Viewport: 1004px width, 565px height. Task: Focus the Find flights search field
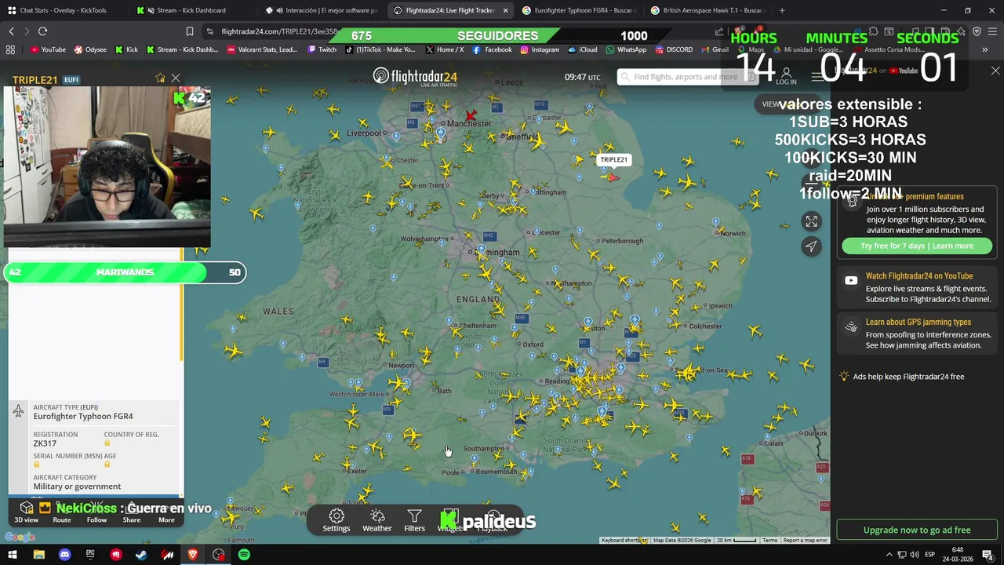tap(686, 77)
